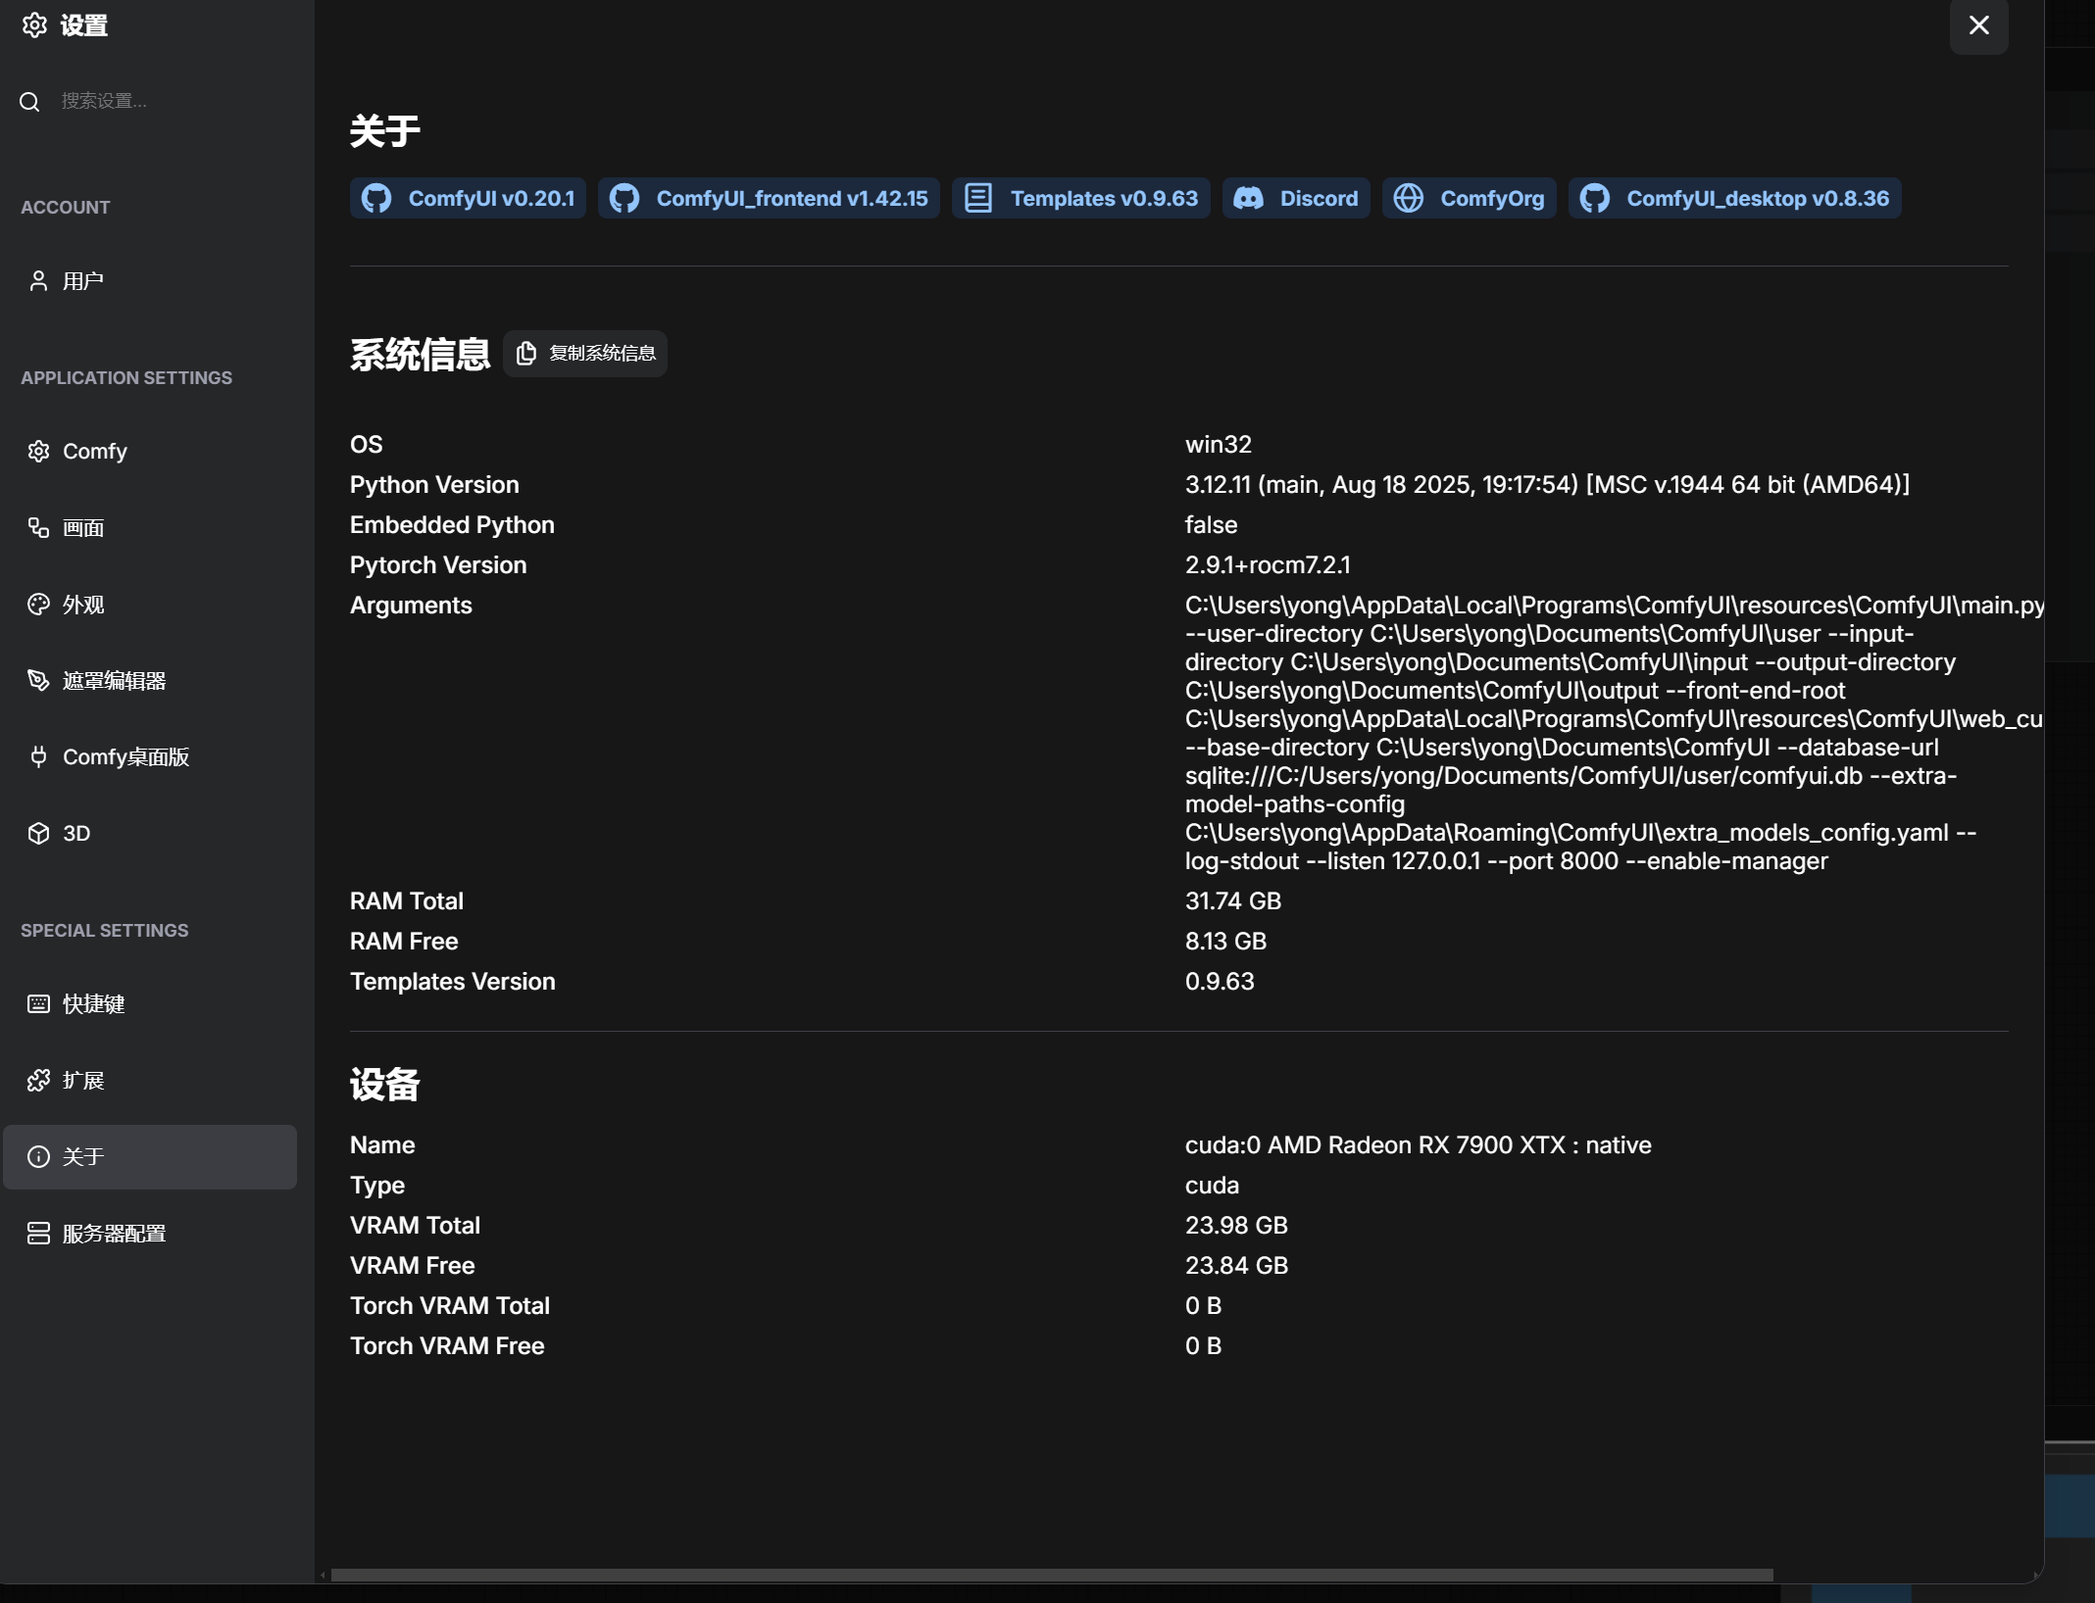This screenshot has width=2095, height=1603.
Task: Click the search magnifier icon
Action: coord(29,102)
